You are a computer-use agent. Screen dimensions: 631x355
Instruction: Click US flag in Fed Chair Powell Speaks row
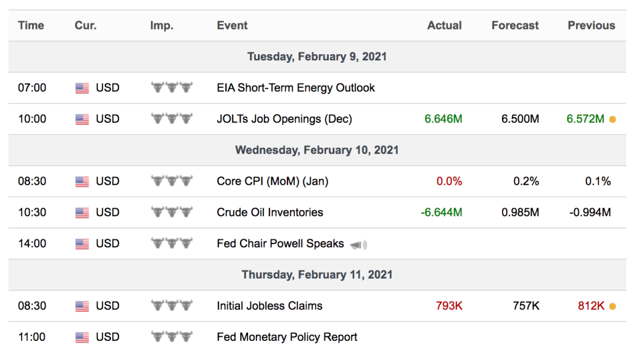point(82,244)
